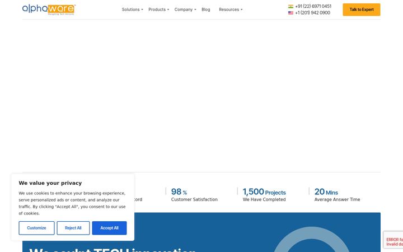This screenshot has height=252, width=403.
Task: Click the US flag icon
Action: [290, 13]
